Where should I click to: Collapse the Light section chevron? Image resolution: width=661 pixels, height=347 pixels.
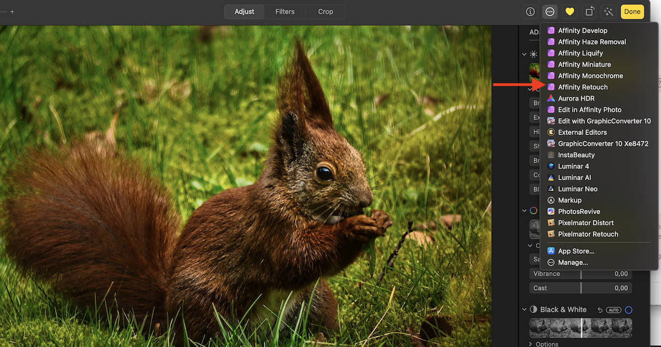[x=524, y=55]
